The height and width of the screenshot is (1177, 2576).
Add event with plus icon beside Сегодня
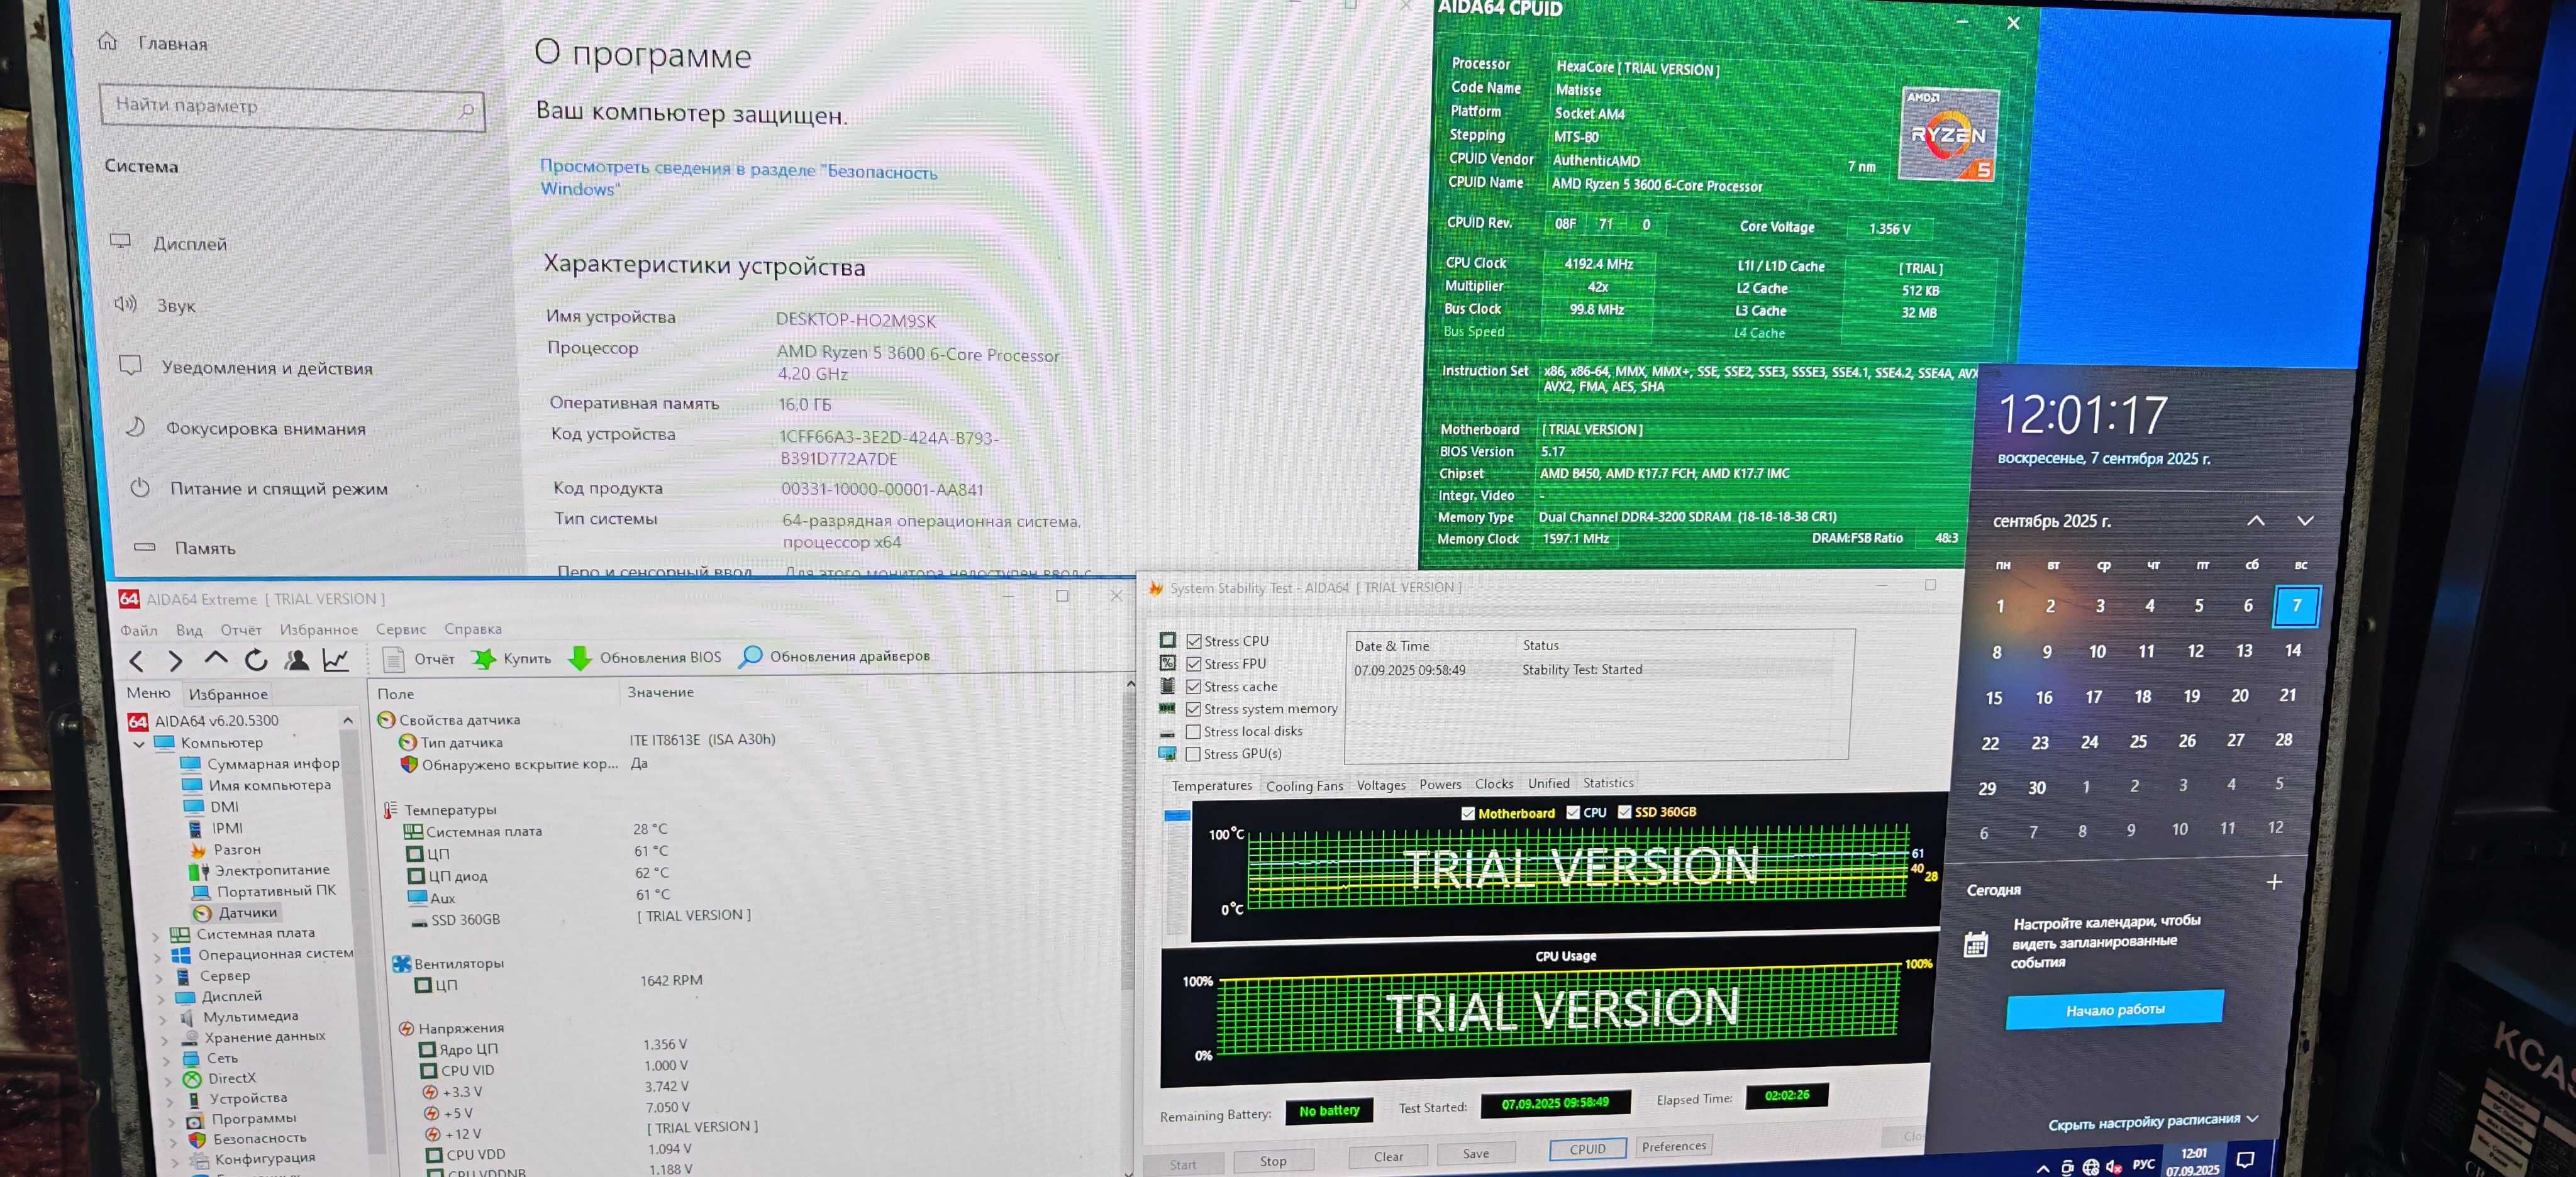point(2274,882)
